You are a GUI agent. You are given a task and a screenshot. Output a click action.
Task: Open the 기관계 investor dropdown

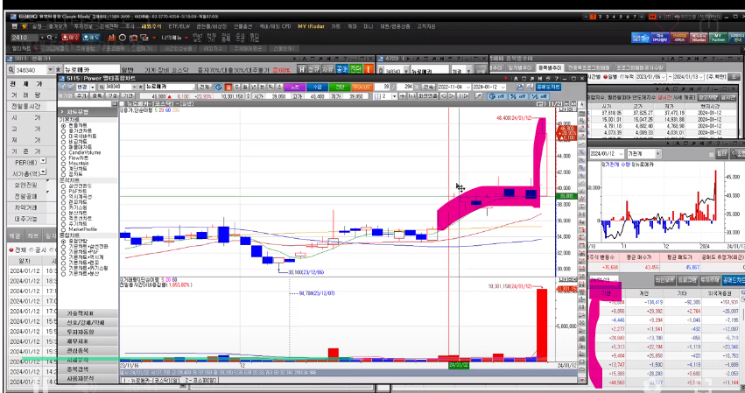point(658,153)
